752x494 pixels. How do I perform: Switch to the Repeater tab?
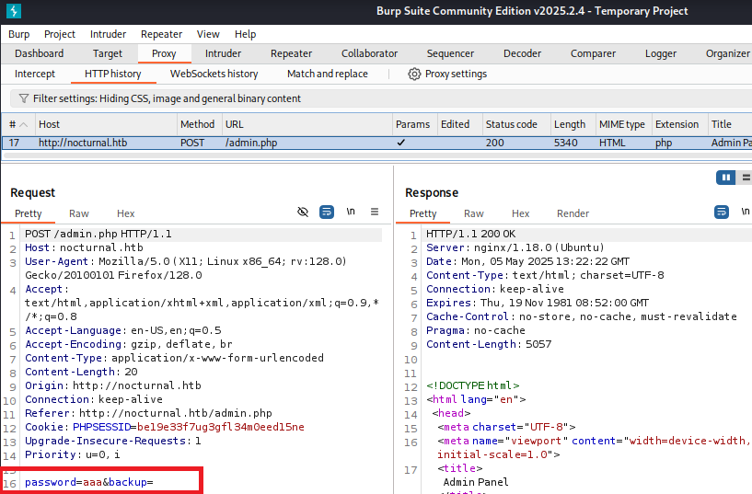(x=291, y=53)
